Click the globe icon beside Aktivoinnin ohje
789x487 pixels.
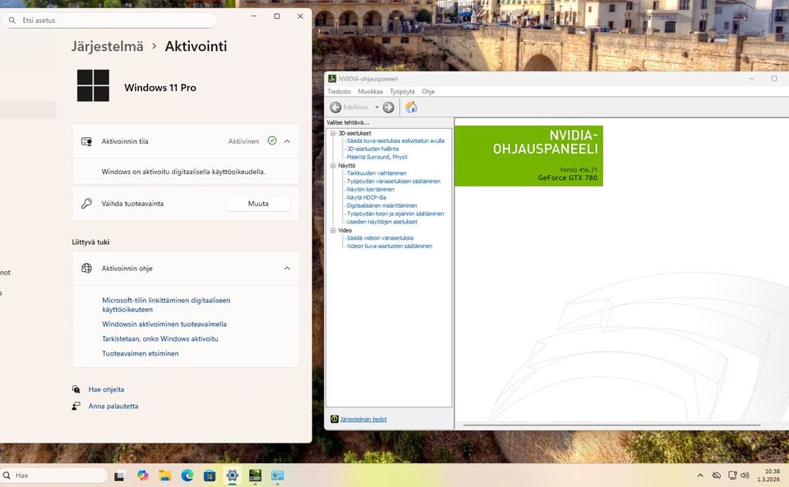(86, 269)
